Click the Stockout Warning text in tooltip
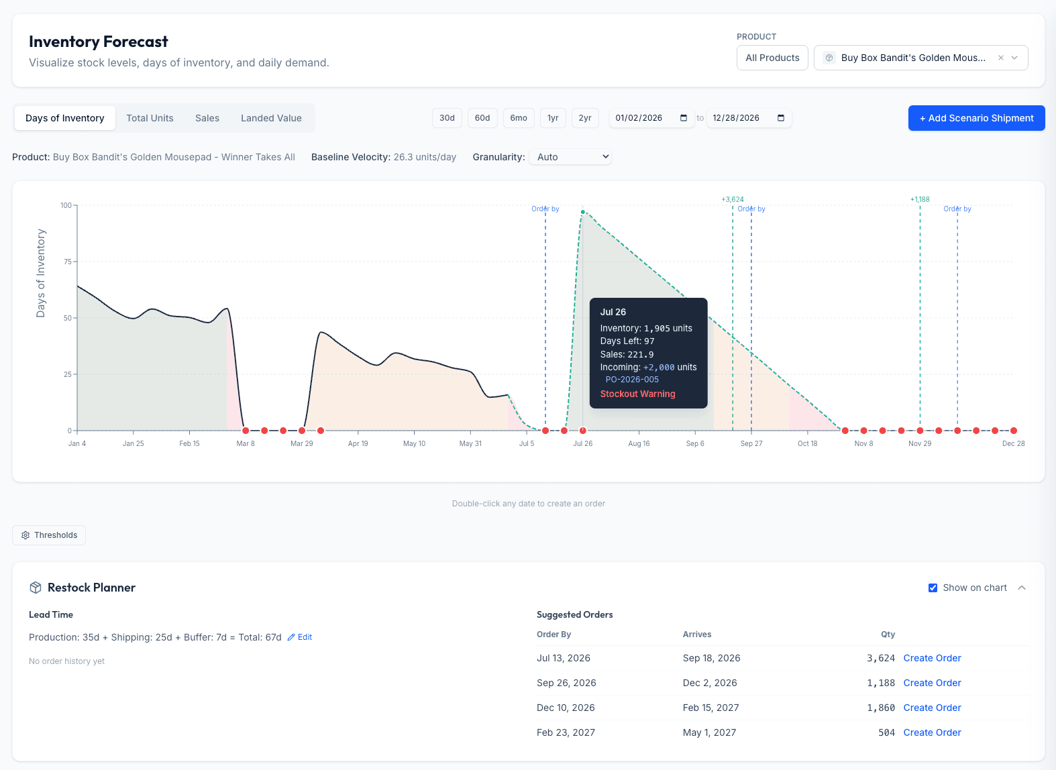Viewport: 1056px width, 770px height. click(638, 394)
